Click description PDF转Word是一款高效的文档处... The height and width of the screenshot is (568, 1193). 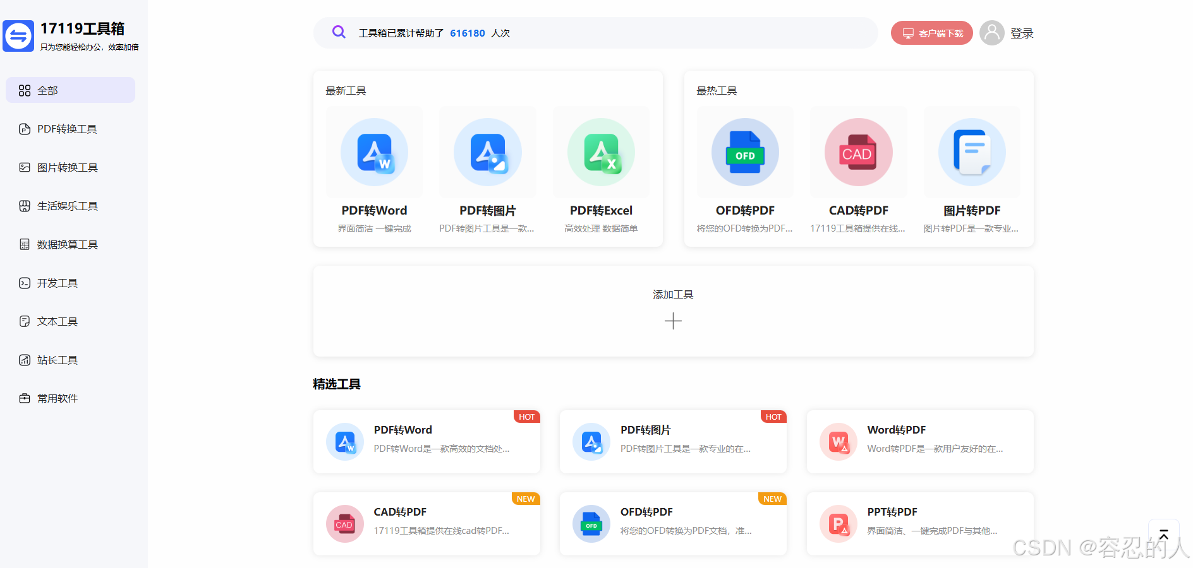(442, 449)
